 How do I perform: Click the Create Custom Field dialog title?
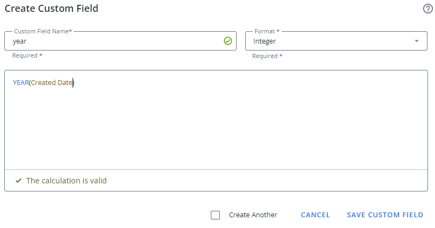pyautogui.click(x=52, y=9)
